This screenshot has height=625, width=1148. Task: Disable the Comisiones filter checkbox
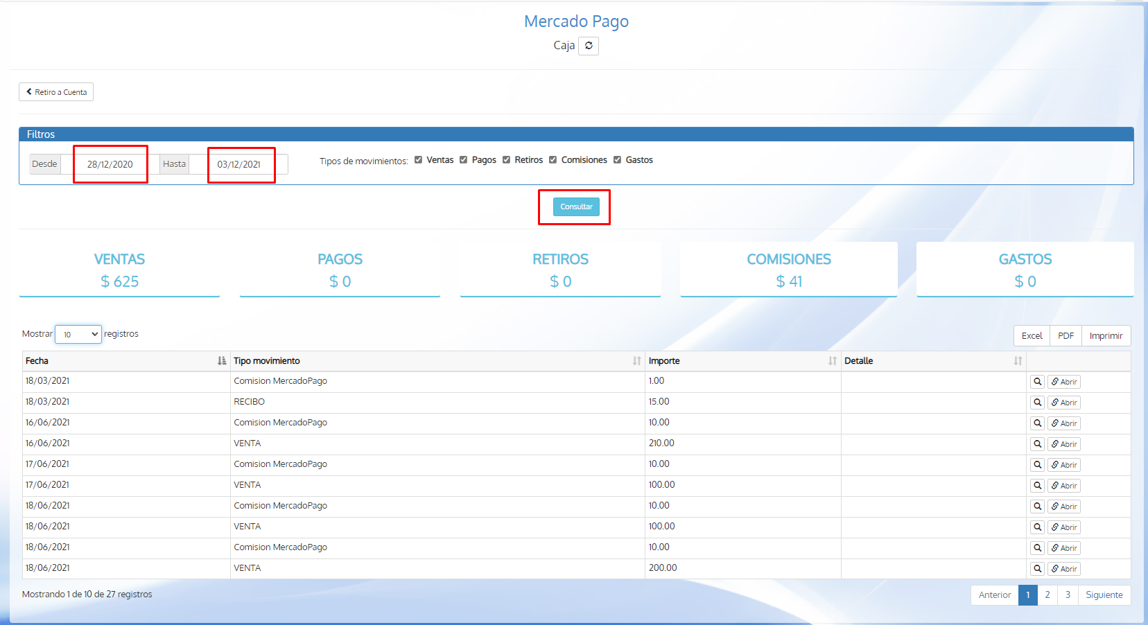(x=553, y=159)
